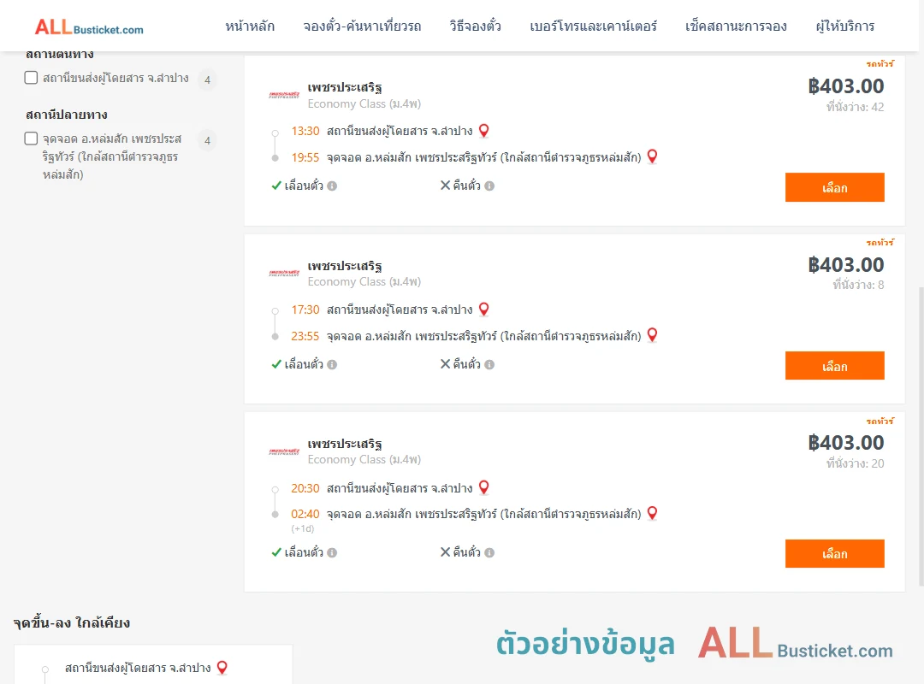Click count badge 4 beside origin station filter

click(x=207, y=80)
